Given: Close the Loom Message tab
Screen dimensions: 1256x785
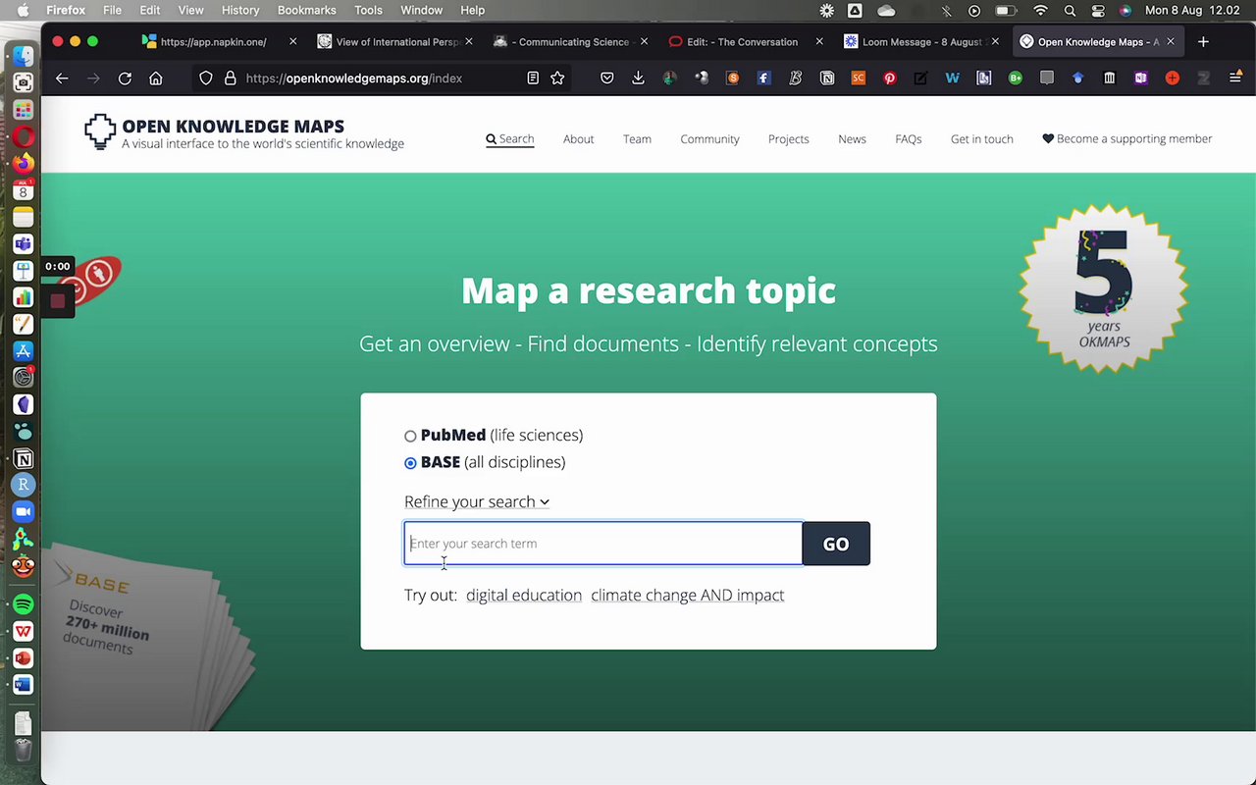Looking at the screenshot, I should pos(995,42).
